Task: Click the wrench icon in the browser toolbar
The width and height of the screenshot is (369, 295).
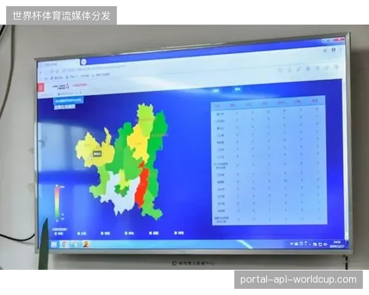Action: point(299,69)
